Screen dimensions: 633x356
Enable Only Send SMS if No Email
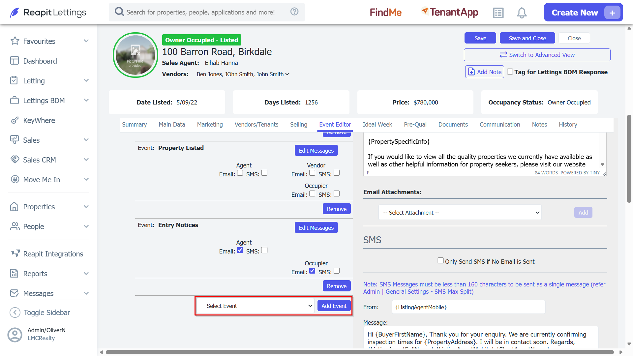(440, 260)
